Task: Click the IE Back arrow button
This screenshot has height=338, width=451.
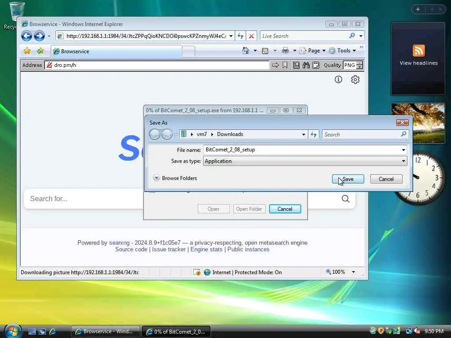Action: (x=26, y=36)
